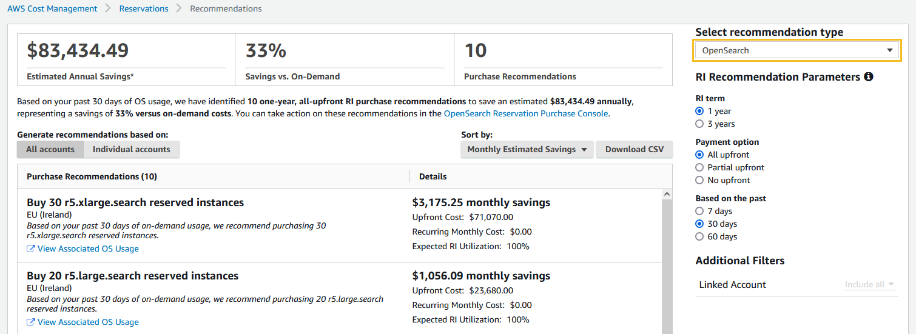
Task: Switch to Individual accounts view
Action: (132, 149)
